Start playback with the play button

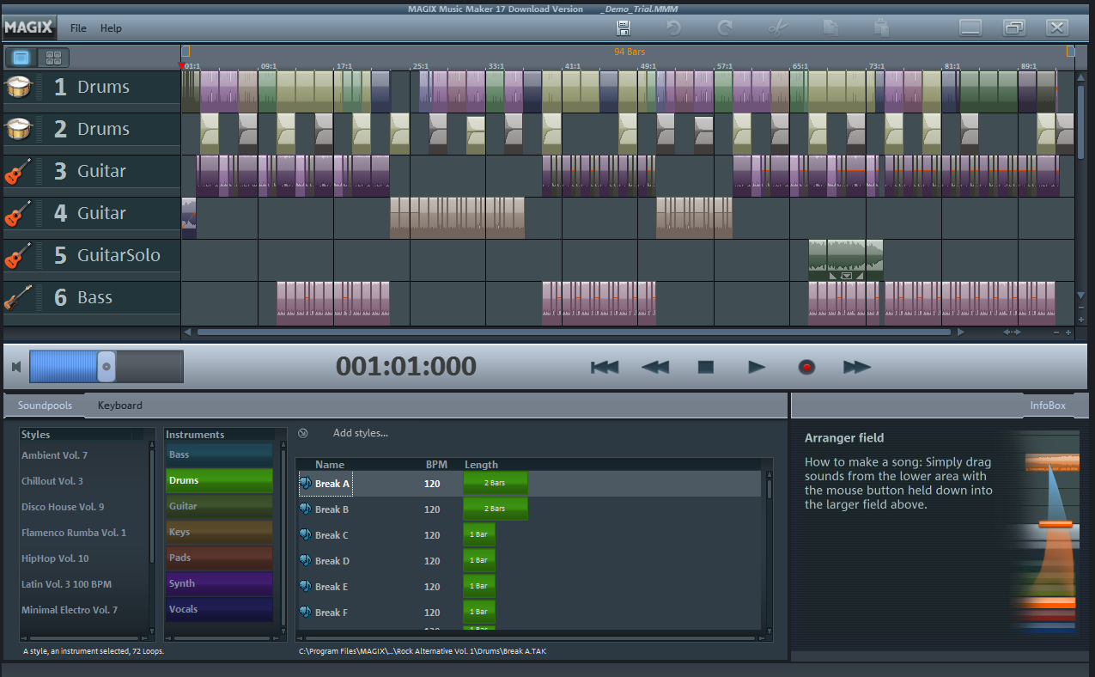[x=756, y=367]
